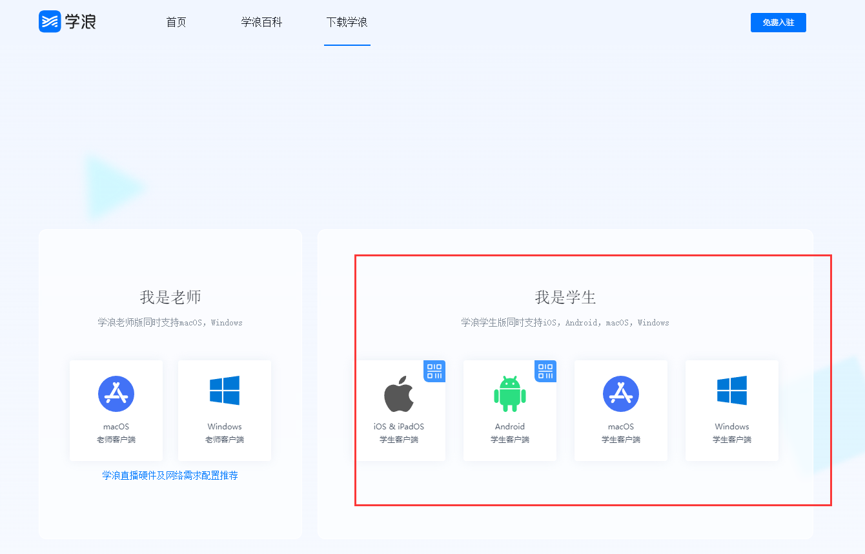Click the 学浪 brand name text
The width and height of the screenshot is (865, 554).
point(81,22)
